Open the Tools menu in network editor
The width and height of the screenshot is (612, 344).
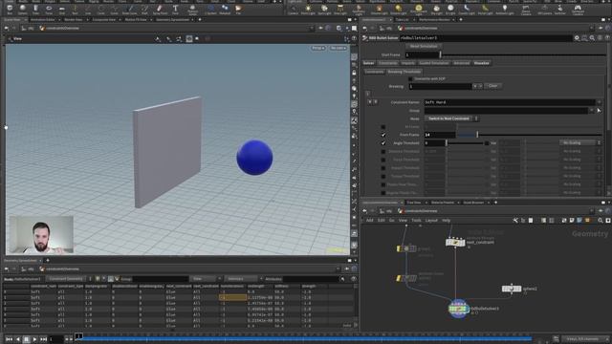click(416, 221)
